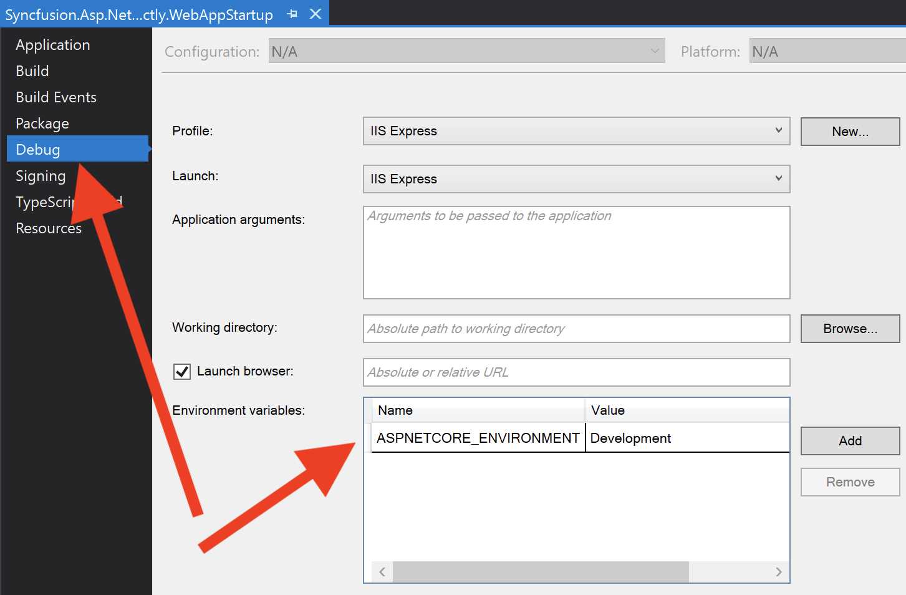Switch to the Resources page
Image resolution: width=906 pixels, height=595 pixels.
coord(48,228)
